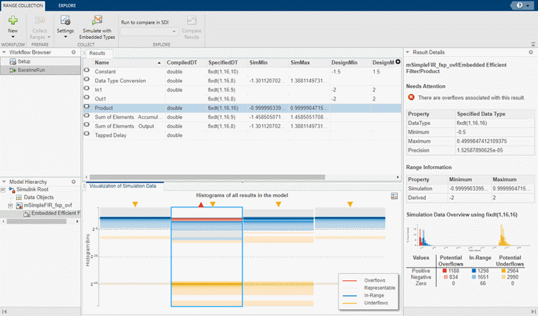The width and height of the screenshot is (538, 316).
Task: Collapse the Model Hierarchy panel
Action: 4,181
